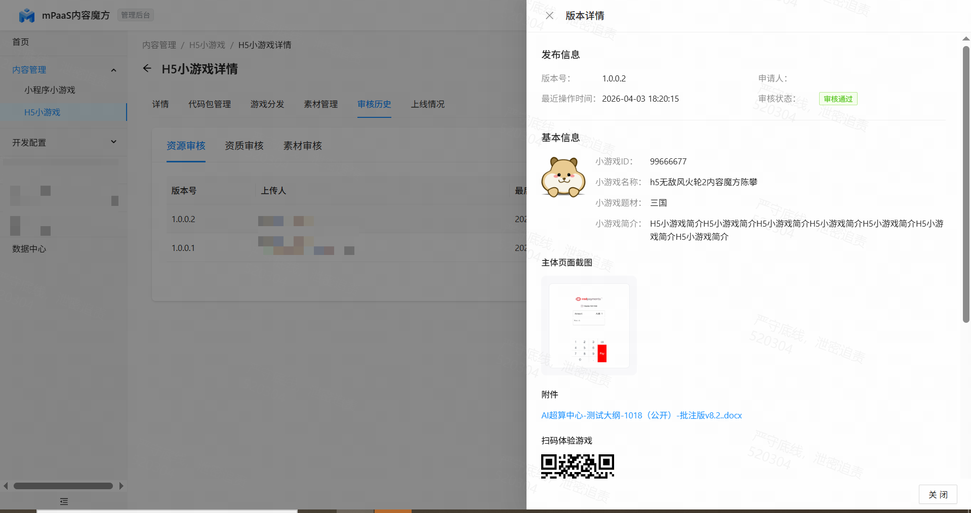Screen dimensions: 971x513
Task: Click the version number value 1.0.0.2 in the drawer
Action: 614,78
